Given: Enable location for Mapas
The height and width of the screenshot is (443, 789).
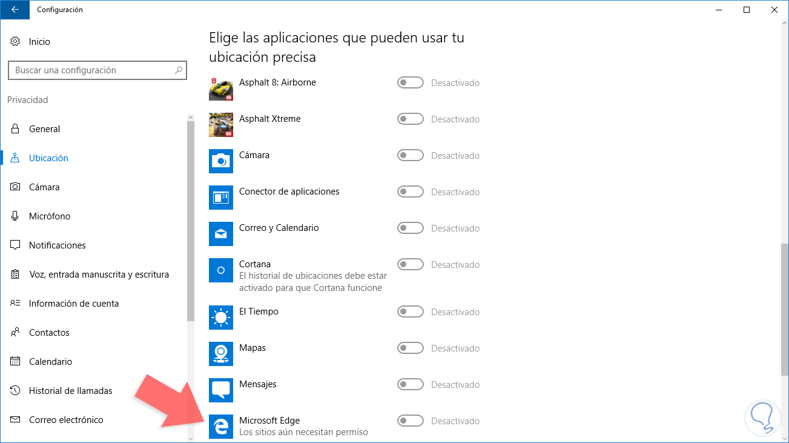Looking at the screenshot, I should tap(410, 348).
